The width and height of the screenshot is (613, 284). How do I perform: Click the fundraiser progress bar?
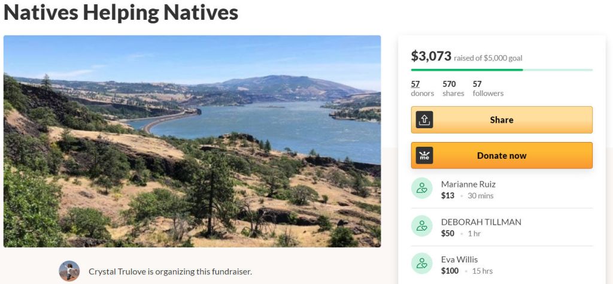tap(502, 70)
